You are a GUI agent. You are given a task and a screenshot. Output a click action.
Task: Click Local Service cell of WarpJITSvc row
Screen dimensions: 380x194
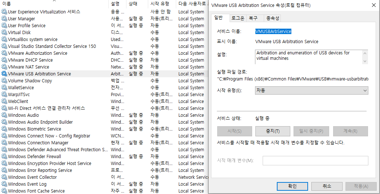pos(191,95)
